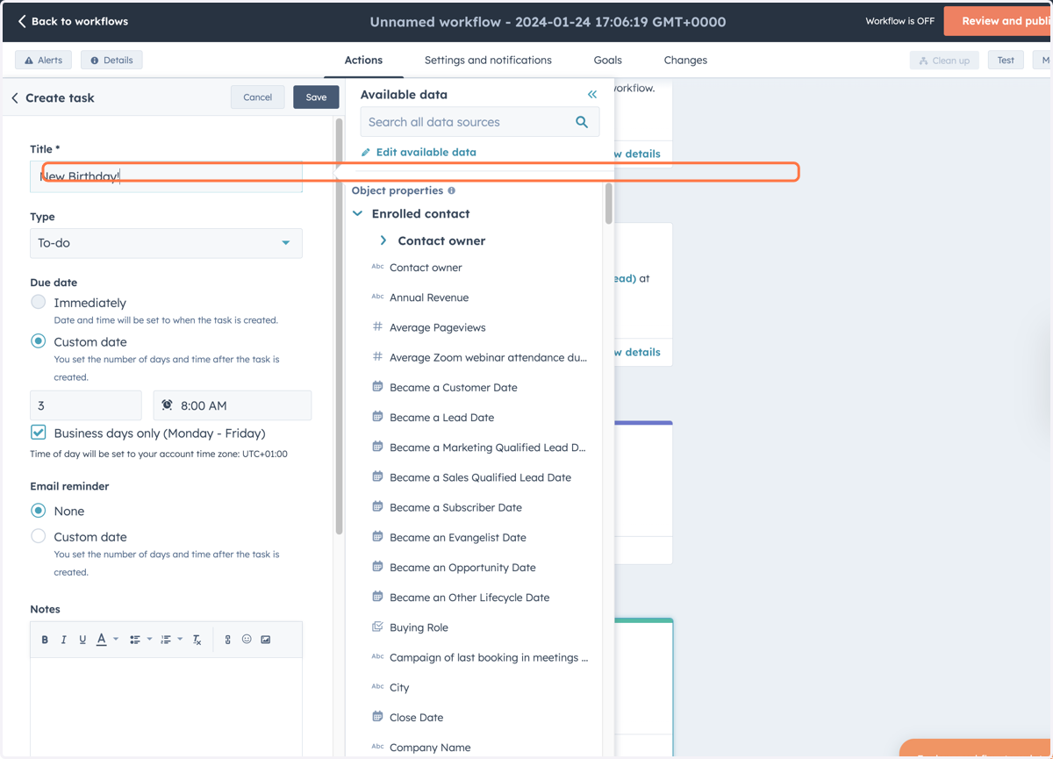
Task: Click the days number field showing 3
Action: [x=85, y=405]
